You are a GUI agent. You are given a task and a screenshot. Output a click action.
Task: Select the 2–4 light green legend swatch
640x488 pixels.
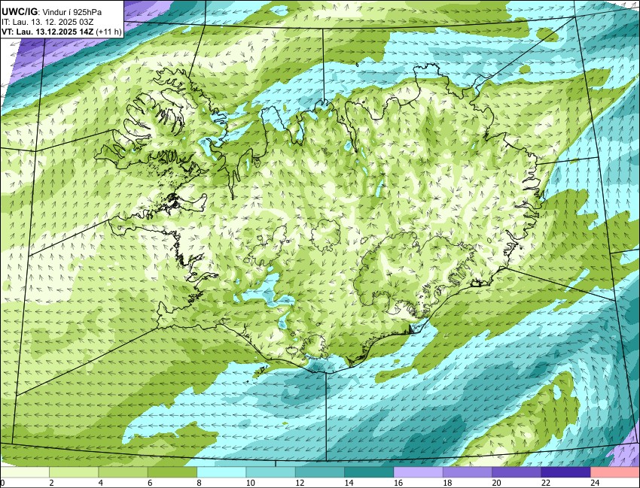click(74, 472)
